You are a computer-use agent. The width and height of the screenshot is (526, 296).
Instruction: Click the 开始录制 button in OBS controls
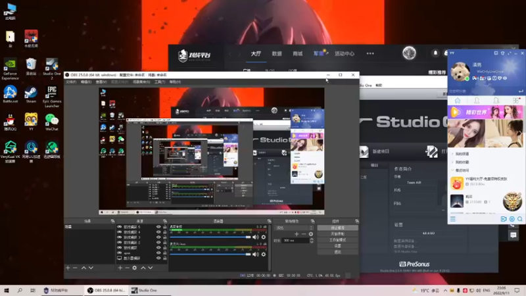pyautogui.click(x=337, y=234)
